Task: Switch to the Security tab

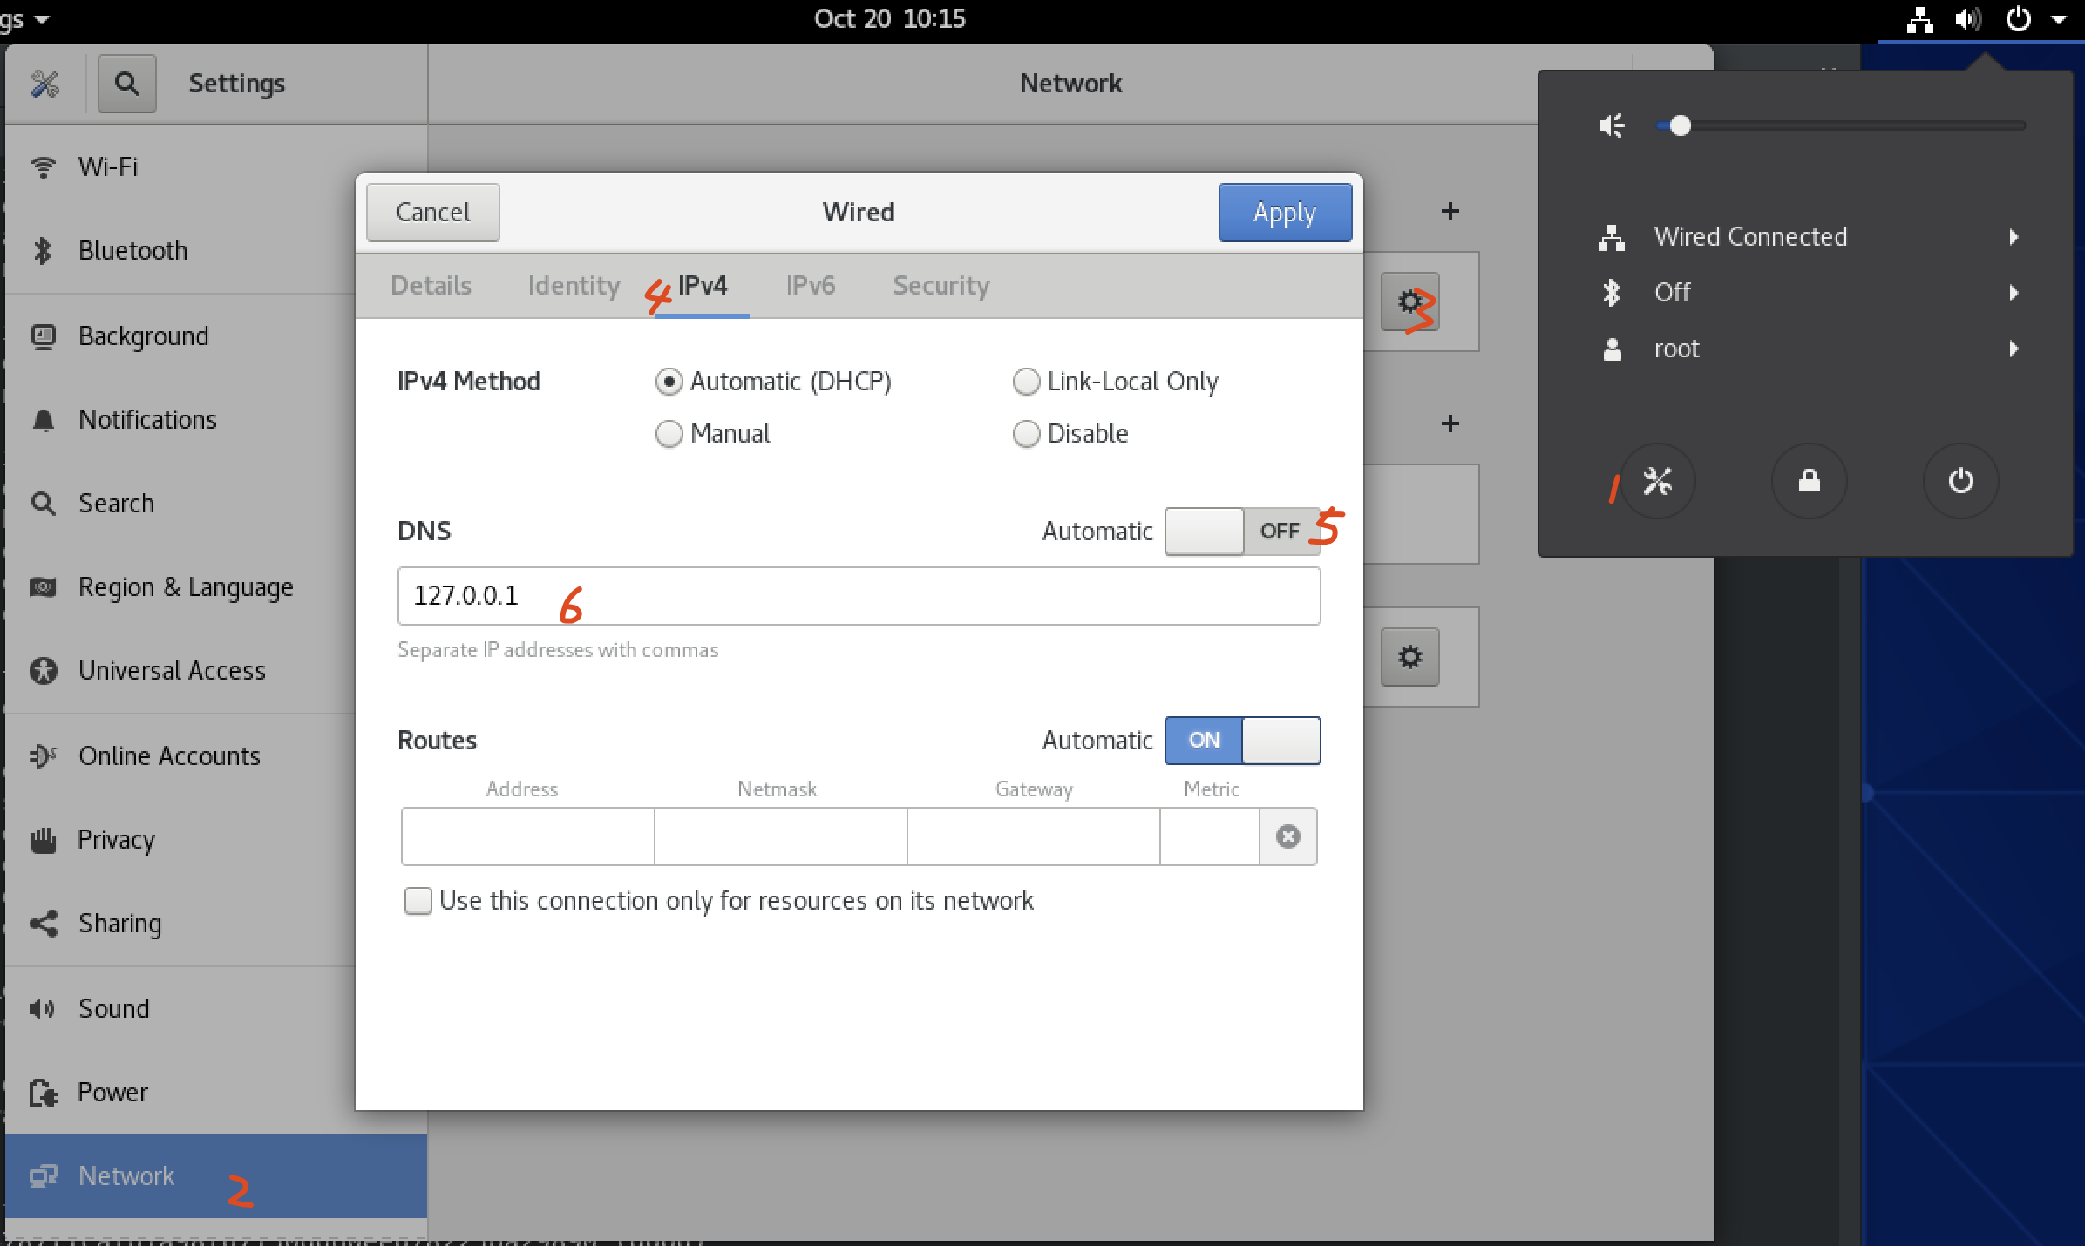Action: pos(941,286)
